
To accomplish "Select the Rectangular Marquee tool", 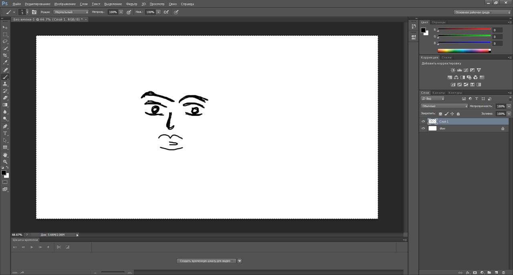I will coord(5,34).
